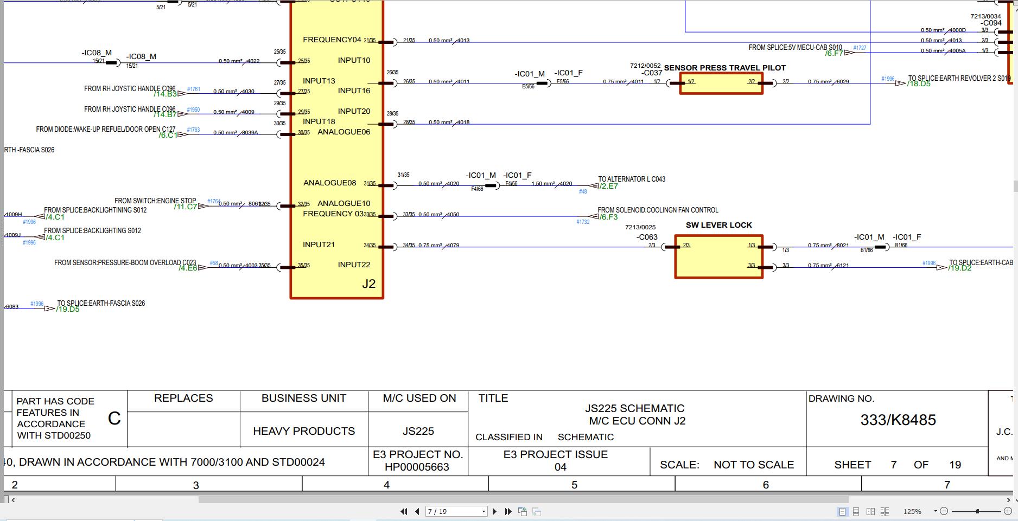Click the INPUT21 pin label
1018x521 pixels.
[319, 245]
